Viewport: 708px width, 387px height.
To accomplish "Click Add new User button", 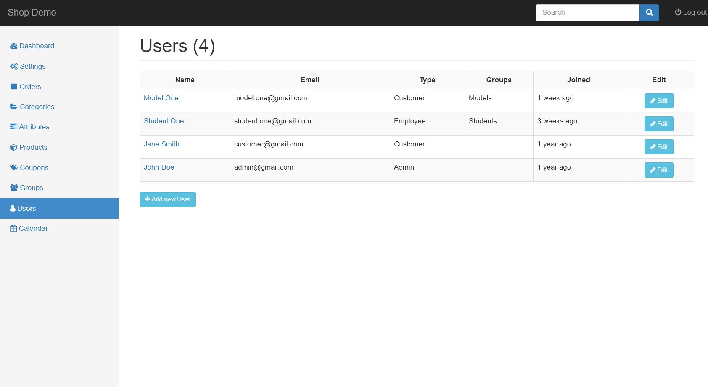I will click(168, 199).
